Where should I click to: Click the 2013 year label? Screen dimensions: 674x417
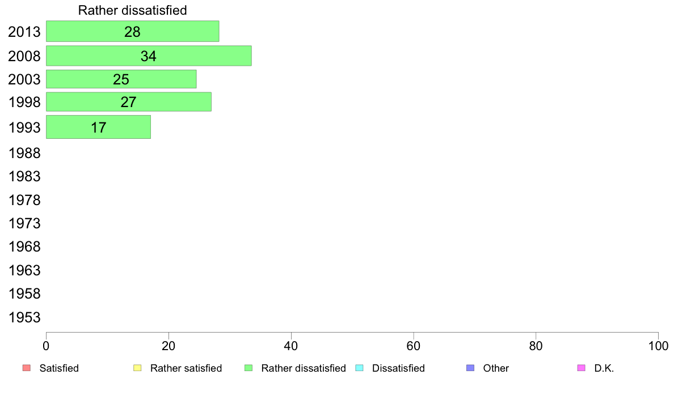coord(24,32)
